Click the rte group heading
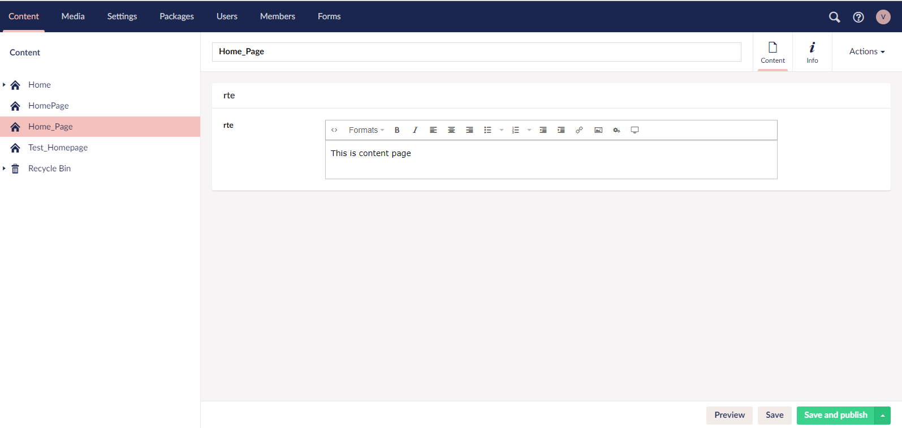 point(229,96)
